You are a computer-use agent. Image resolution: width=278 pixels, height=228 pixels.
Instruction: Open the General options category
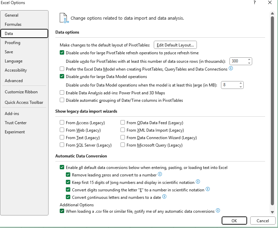coord(24,15)
